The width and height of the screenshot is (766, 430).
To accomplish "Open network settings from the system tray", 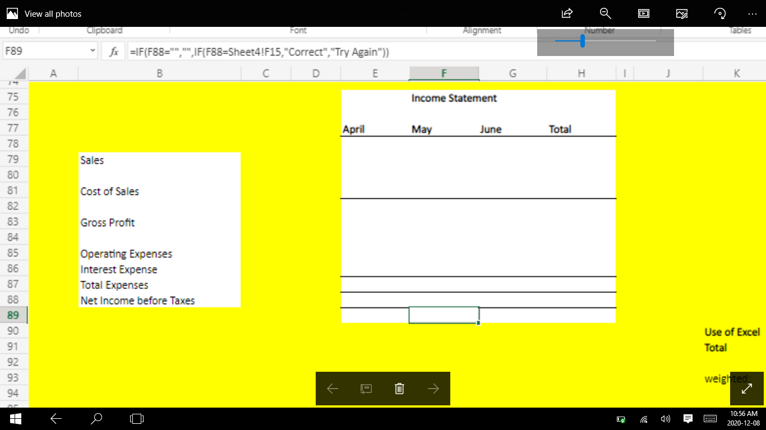I will [x=643, y=418].
